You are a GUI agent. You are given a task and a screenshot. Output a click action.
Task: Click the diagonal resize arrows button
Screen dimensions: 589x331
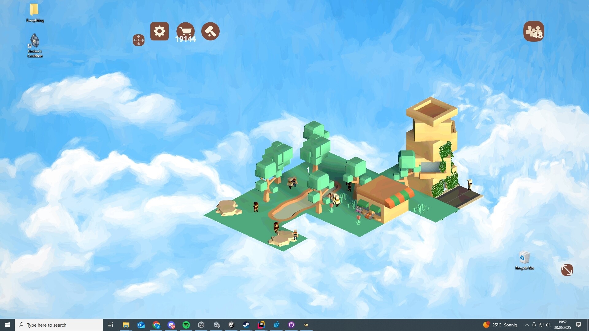567,270
